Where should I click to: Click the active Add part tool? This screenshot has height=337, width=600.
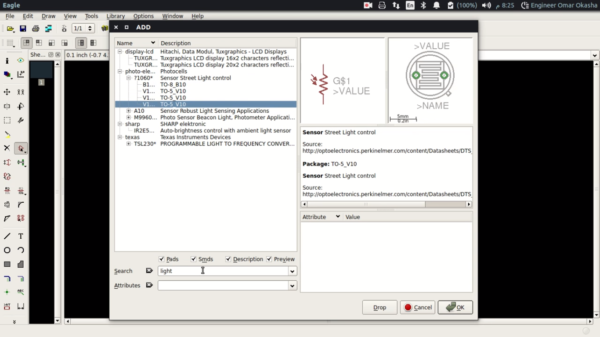pos(21,149)
